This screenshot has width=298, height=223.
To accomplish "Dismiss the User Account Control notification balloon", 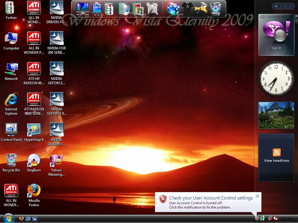I will tap(257, 196).
